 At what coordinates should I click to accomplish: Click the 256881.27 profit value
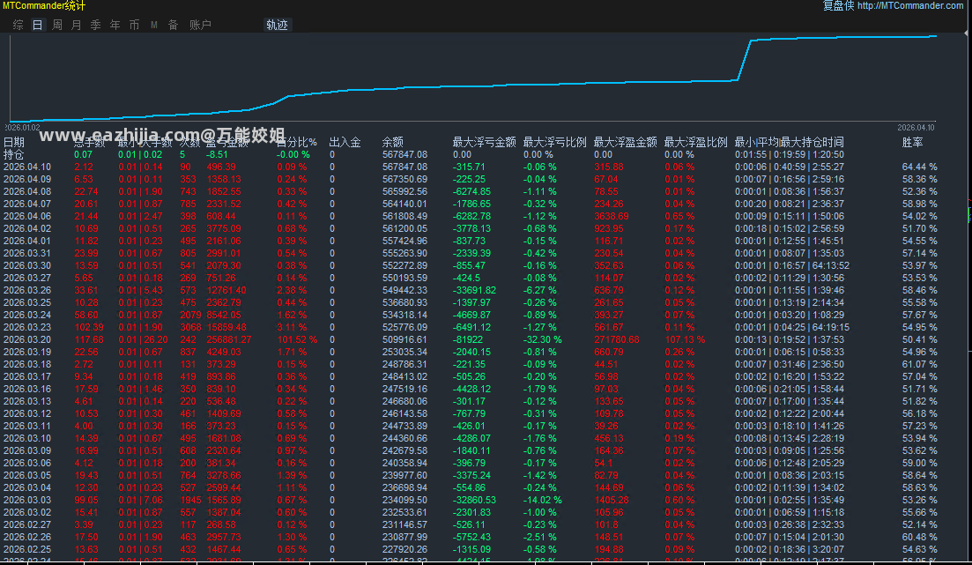229,339
